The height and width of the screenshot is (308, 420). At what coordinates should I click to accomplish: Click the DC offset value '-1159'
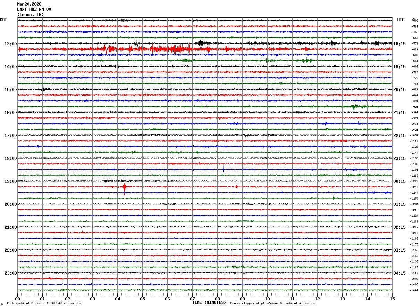pos(414,250)
